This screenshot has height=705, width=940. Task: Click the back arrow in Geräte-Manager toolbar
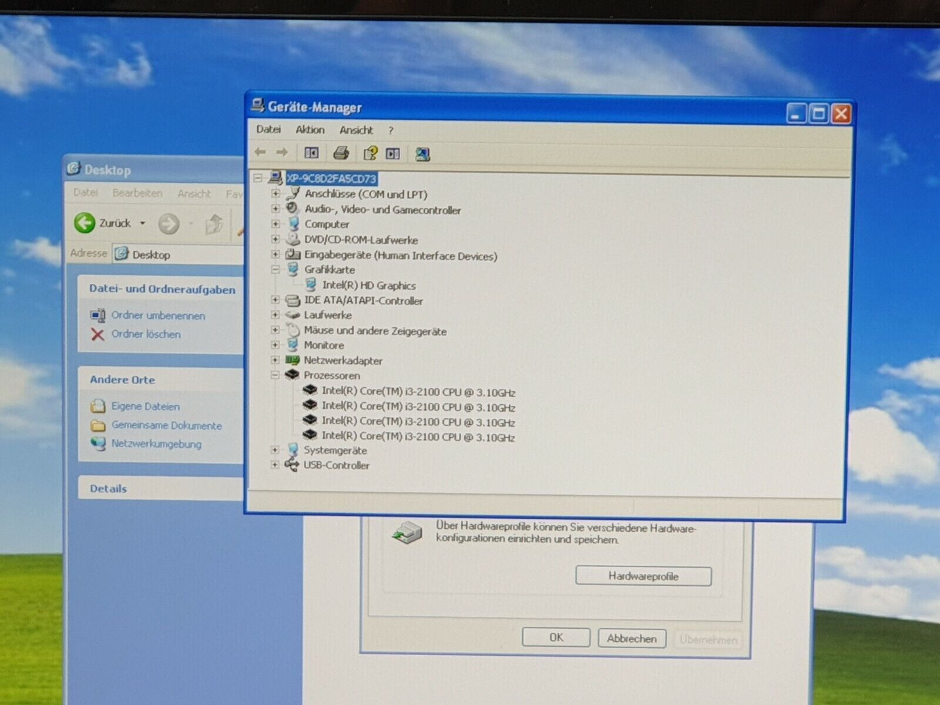(x=260, y=152)
